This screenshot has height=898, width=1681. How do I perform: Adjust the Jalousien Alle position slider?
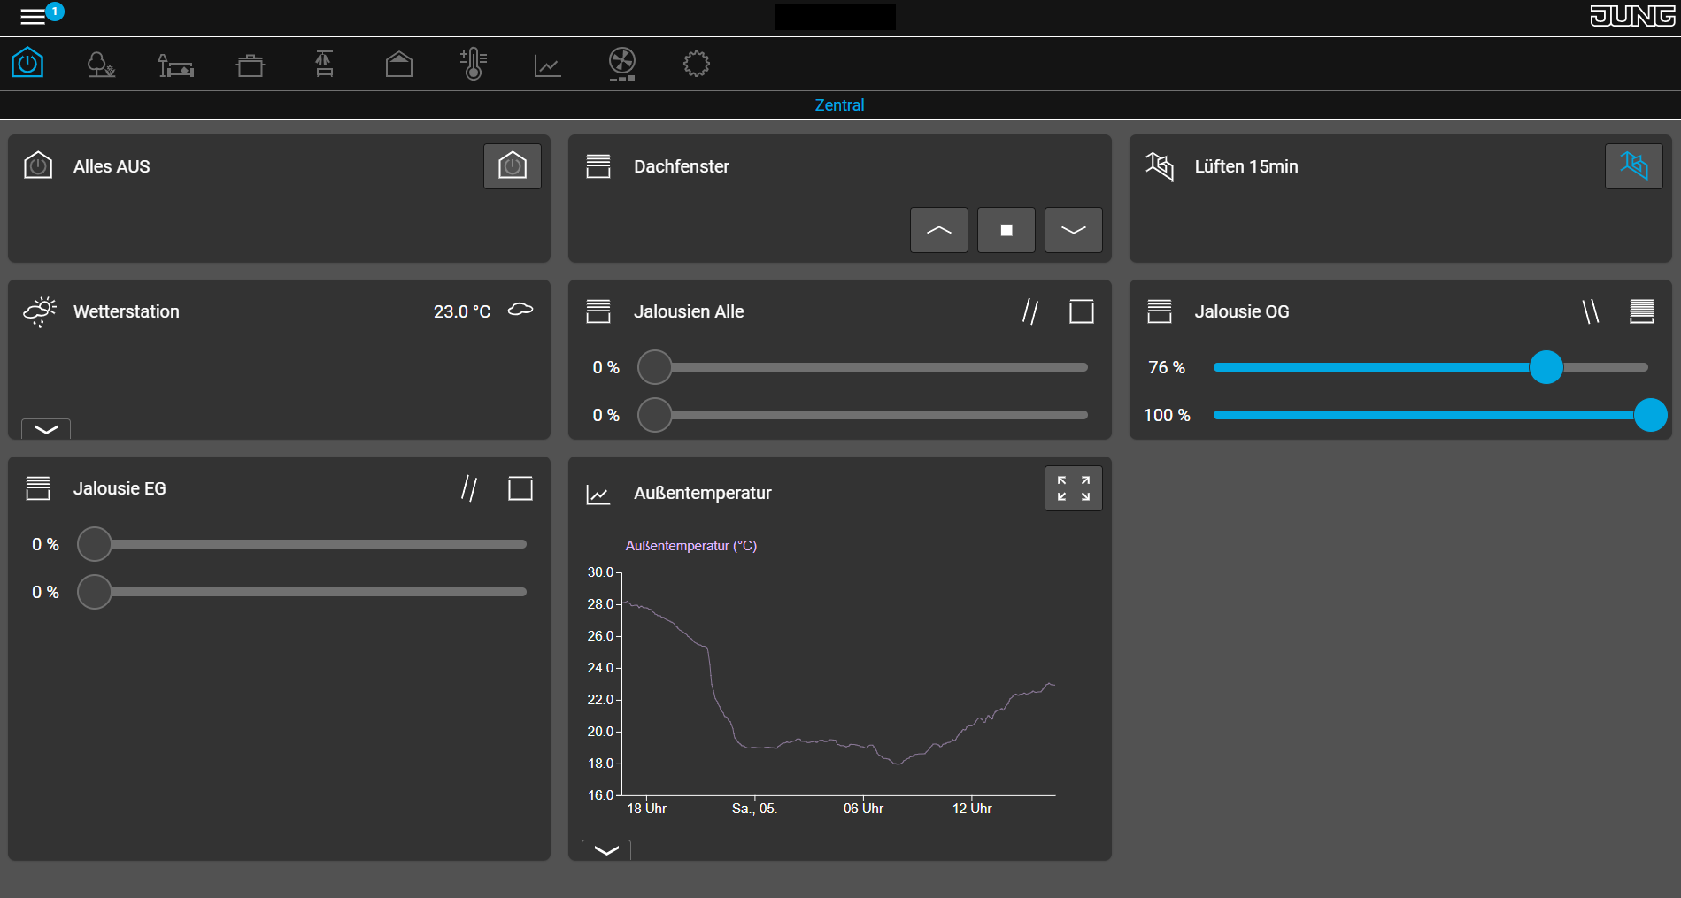click(x=863, y=367)
